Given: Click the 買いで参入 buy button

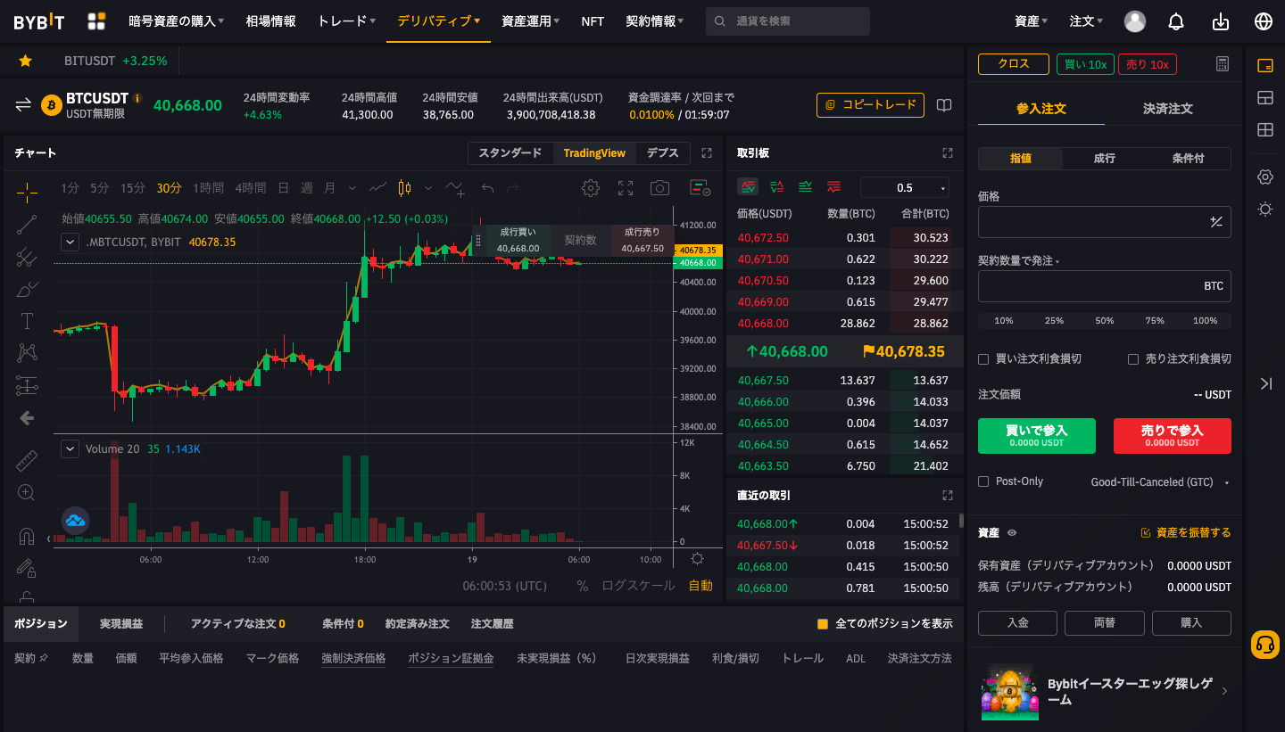Looking at the screenshot, I should tap(1037, 436).
